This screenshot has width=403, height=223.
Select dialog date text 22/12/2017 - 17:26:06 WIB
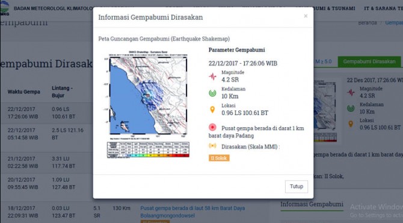[243, 63]
